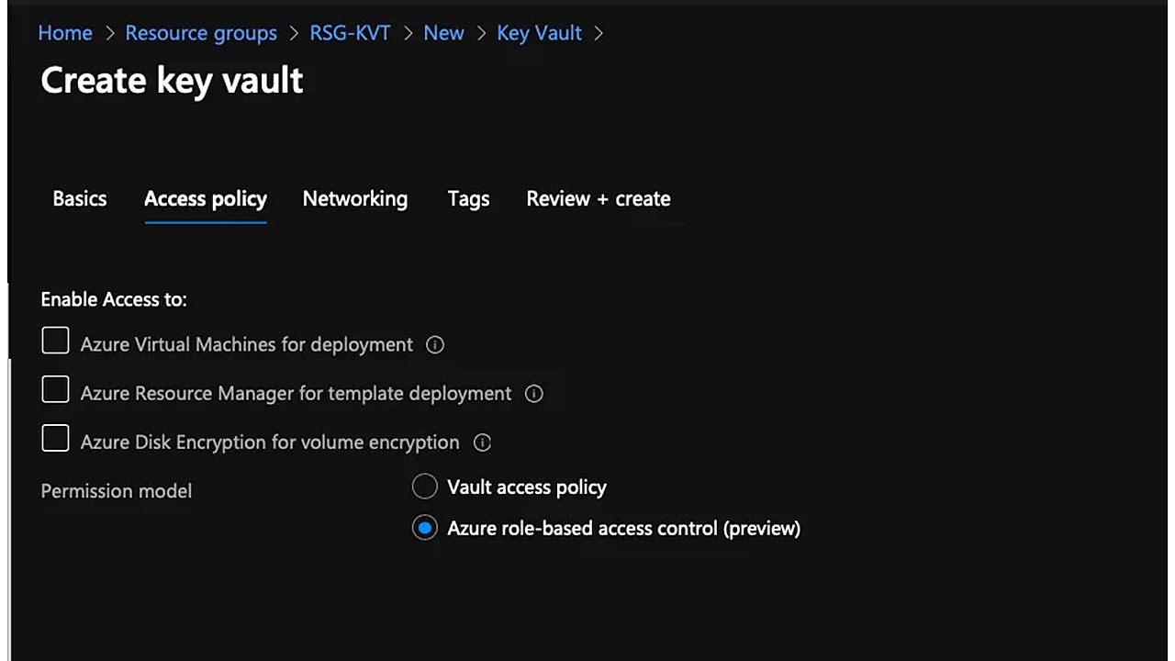Screen dimensions: 1175x661
Task: Open the Tags tab
Action: pyautogui.click(x=468, y=199)
